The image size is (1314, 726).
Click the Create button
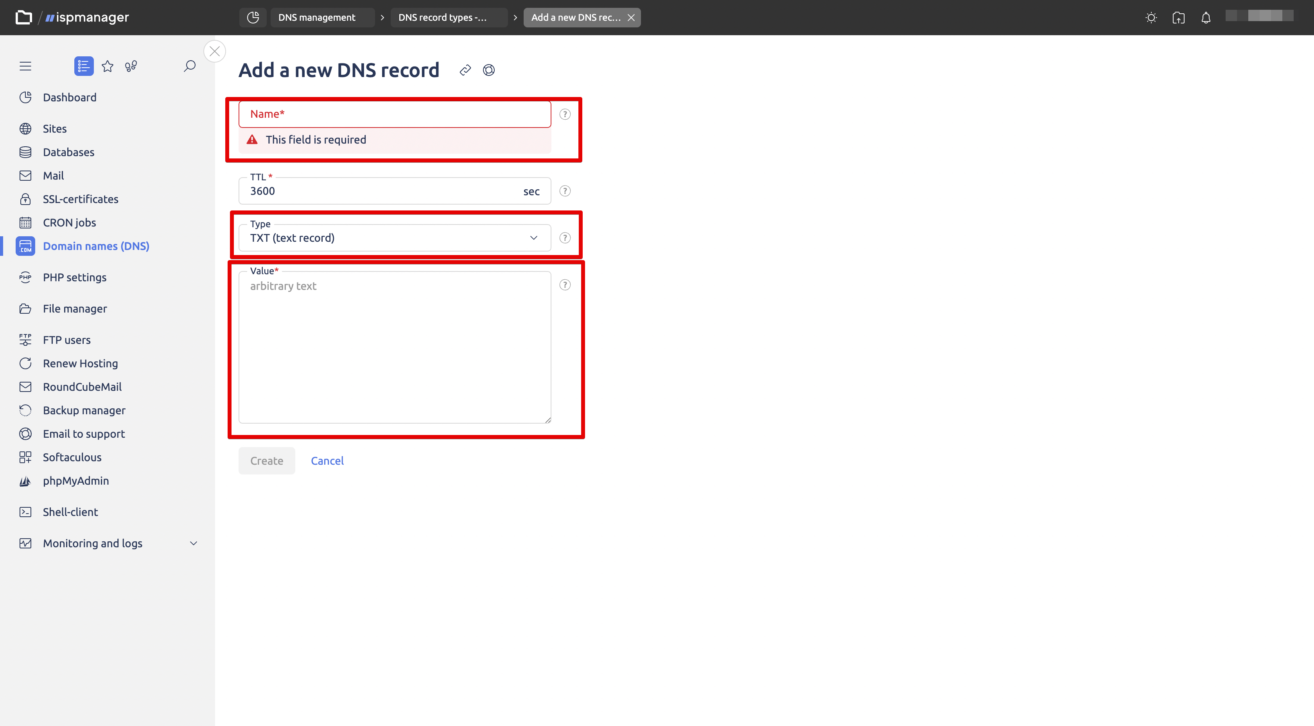click(x=267, y=461)
